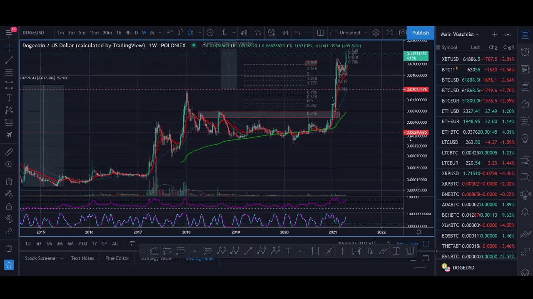Open the watchlist three-dots options menu
The image size is (533, 299).
(508, 34)
